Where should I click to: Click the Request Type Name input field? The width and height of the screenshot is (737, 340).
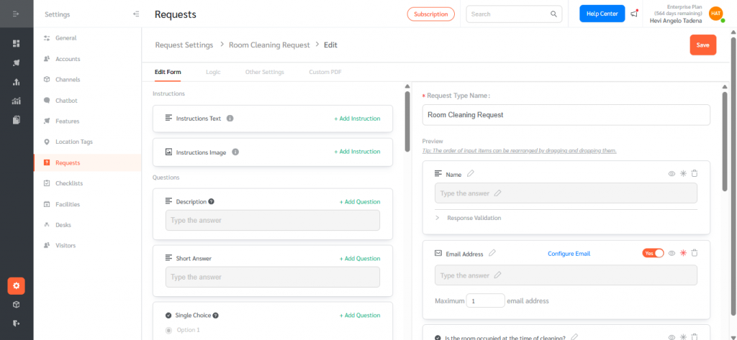pyautogui.click(x=566, y=114)
